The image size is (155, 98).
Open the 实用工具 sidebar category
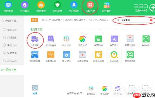[x=10, y=61]
